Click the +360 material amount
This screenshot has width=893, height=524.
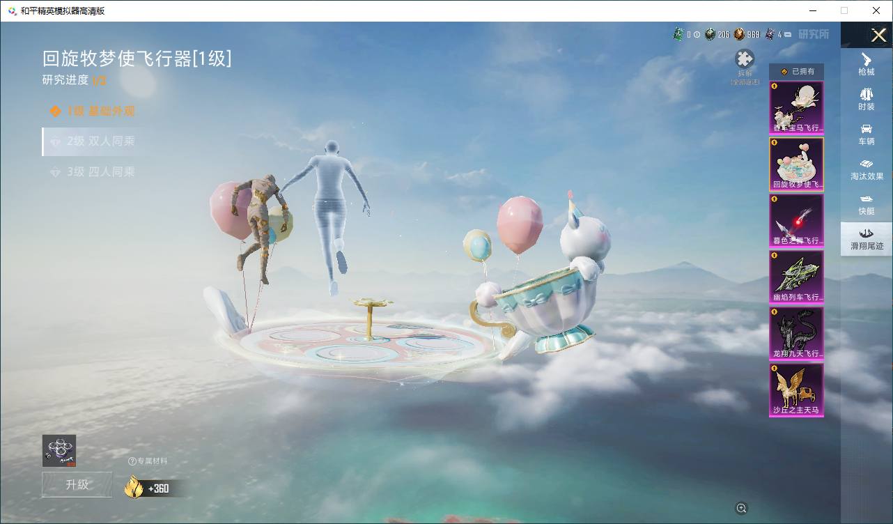[159, 488]
